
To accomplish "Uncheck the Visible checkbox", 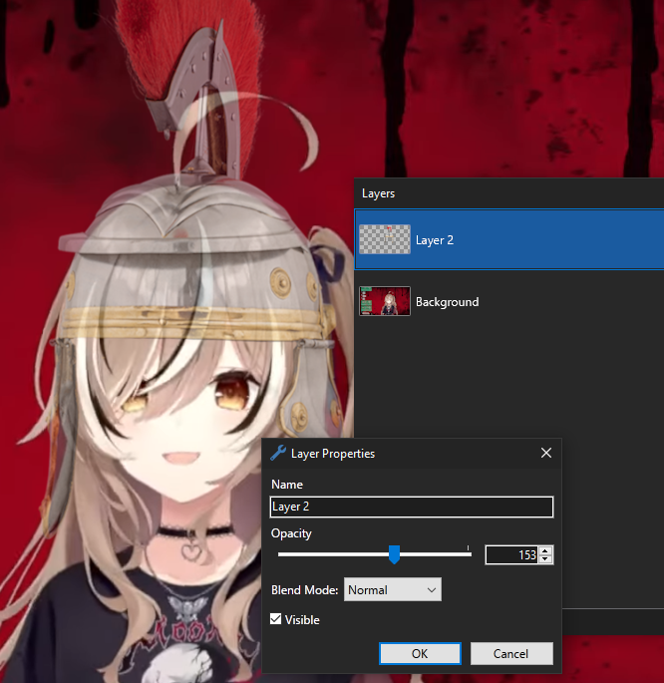I will [277, 620].
